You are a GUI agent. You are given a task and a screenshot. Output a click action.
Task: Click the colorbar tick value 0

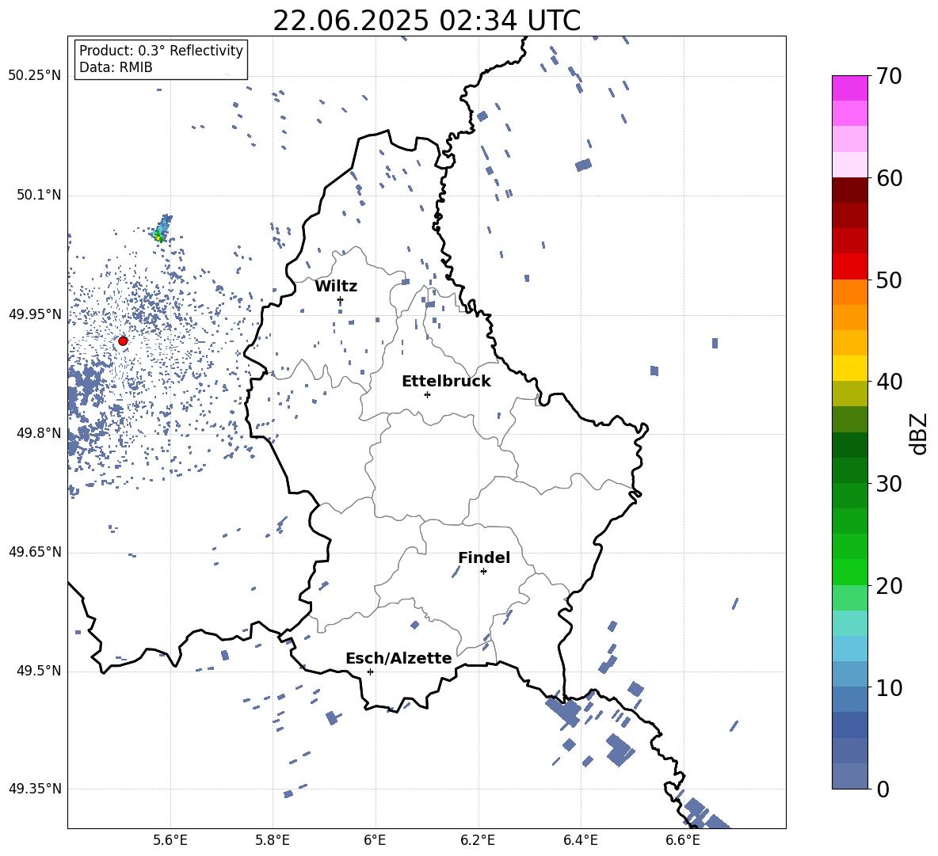pyautogui.click(x=883, y=789)
